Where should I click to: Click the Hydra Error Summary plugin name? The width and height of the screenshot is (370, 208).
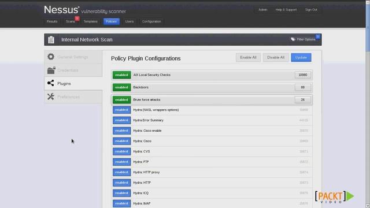(x=148, y=120)
